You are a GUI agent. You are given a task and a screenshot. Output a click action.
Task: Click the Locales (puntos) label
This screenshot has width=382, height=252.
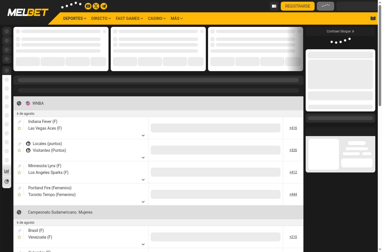(47, 144)
